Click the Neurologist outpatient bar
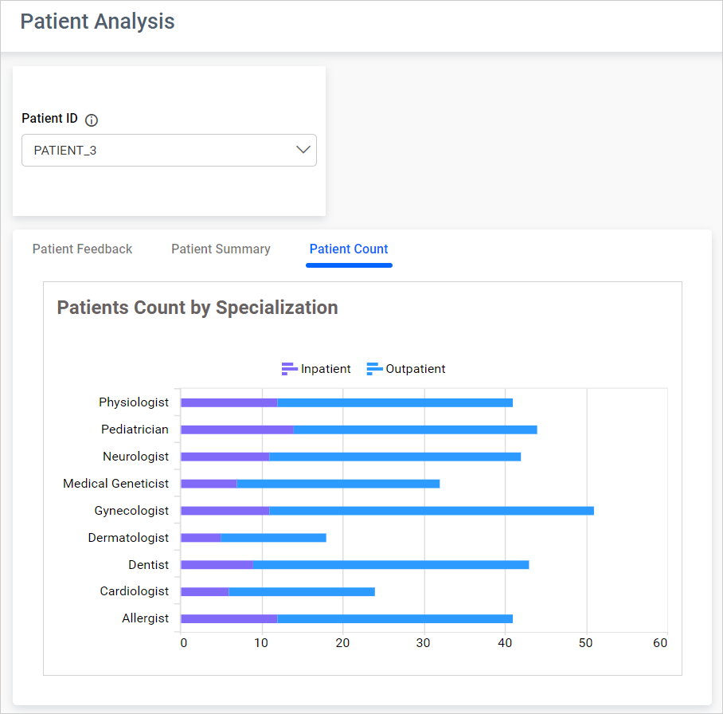 394,457
